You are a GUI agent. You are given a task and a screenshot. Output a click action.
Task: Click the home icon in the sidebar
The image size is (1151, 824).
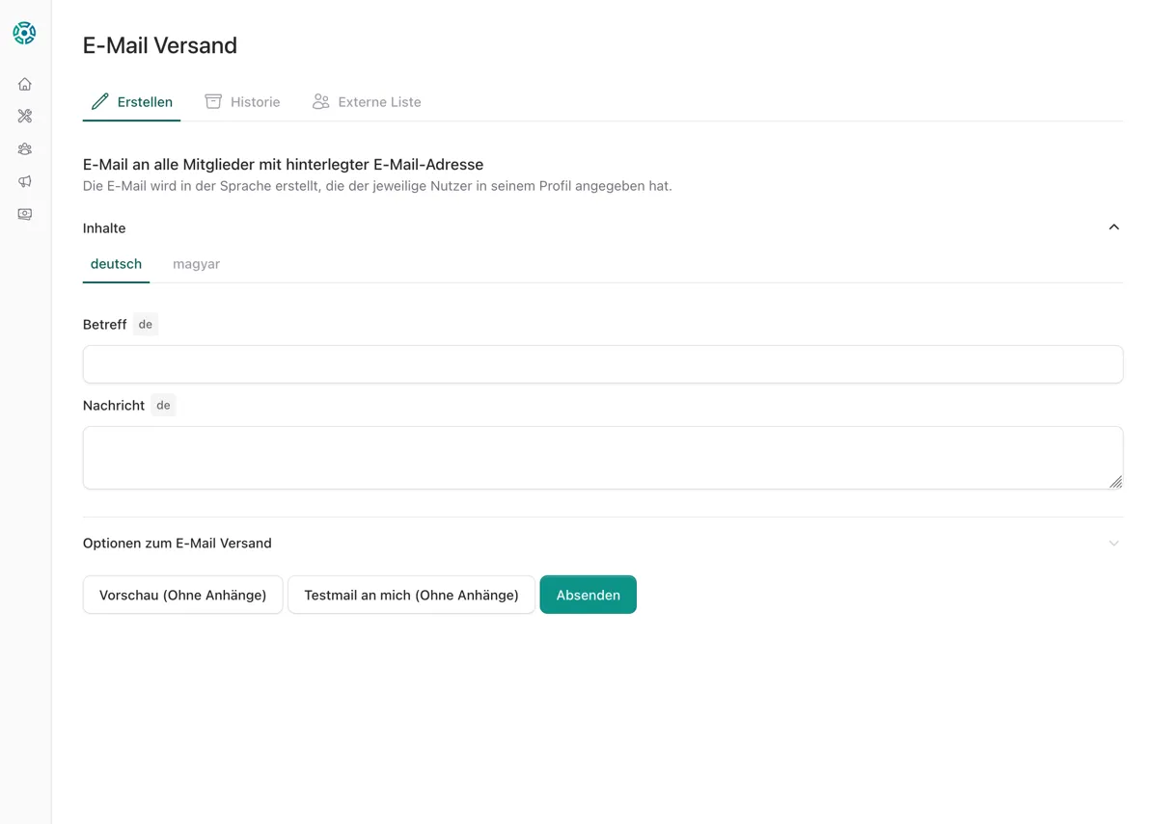(24, 84)
